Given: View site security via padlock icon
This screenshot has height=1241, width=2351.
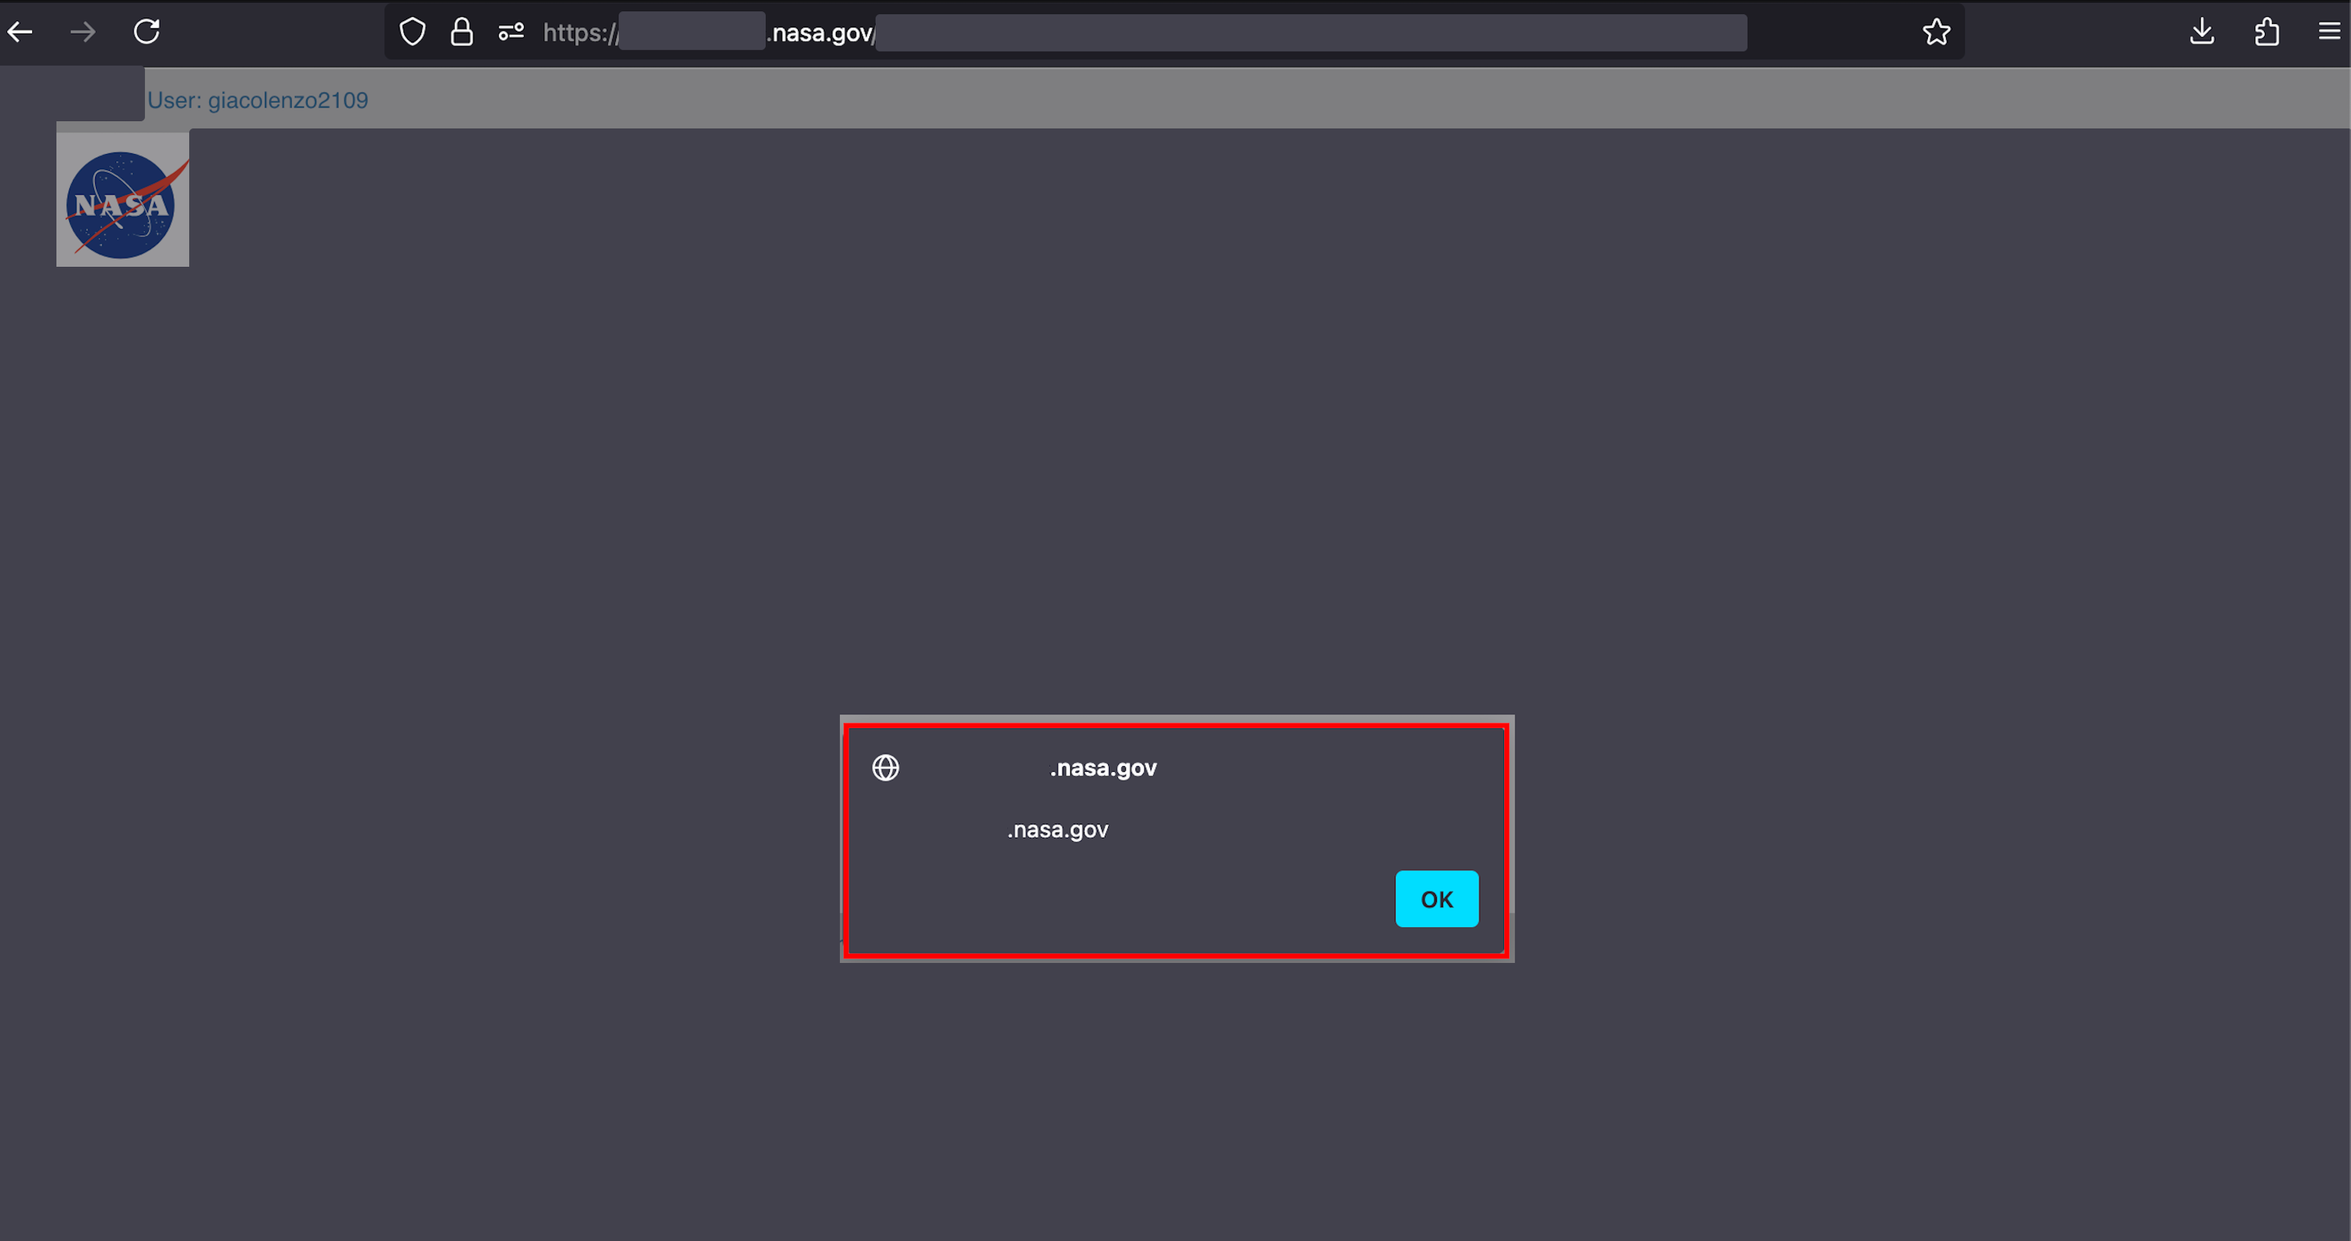Looking at the screenshot, I should (462, 32).
